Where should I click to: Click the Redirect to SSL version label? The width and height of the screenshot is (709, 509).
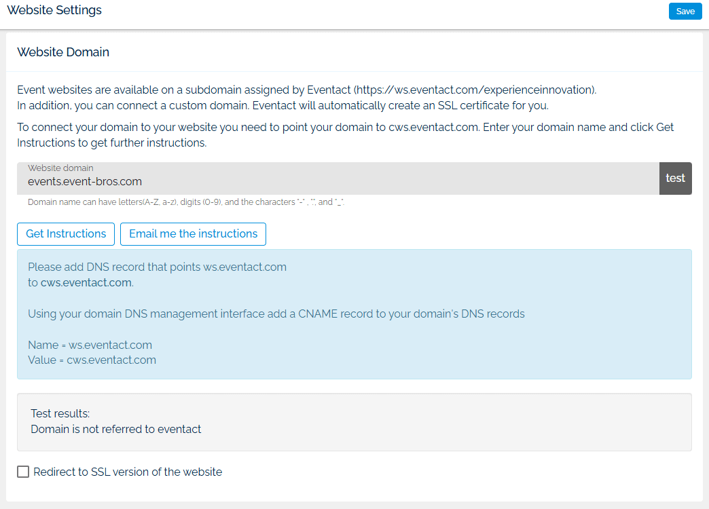click(128, 472)
